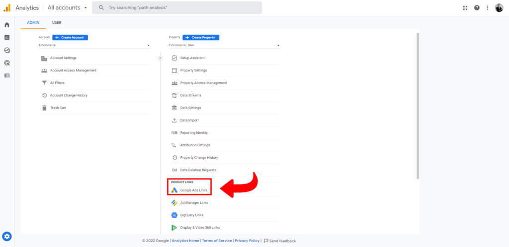
Task: Click the user profile avatar
Action: [x=499, y=8]
